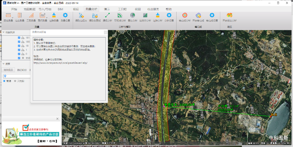Close the measurement instructions dialog
This screenshot has height=147, width=293.
coord(106,32)
